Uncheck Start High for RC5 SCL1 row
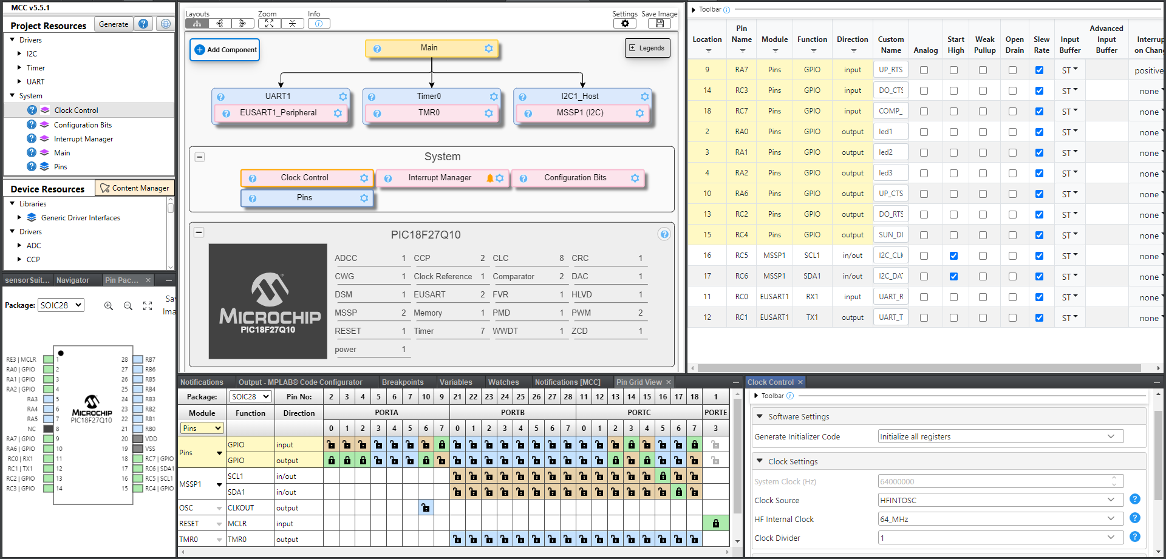Image resolution: width=1166 pixels, height=559 pixels. pos(953,256)
